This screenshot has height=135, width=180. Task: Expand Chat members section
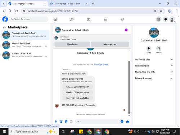(154, 66)
